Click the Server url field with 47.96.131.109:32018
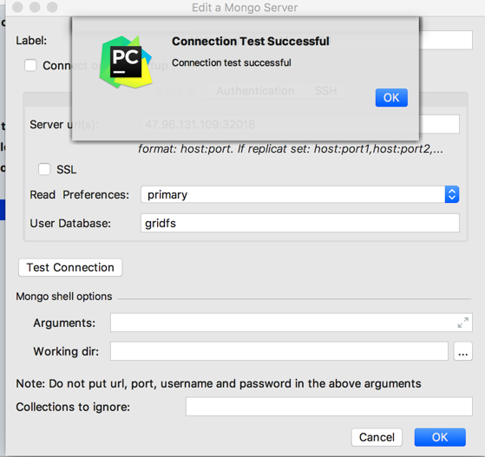The image size is (485, 457). pyautogui.click(x=300, y=124)
